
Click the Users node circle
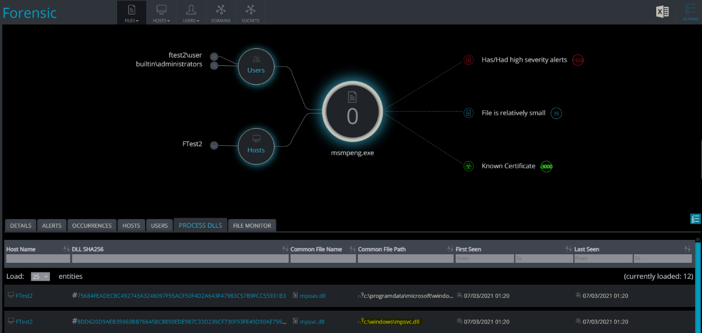click(x=256, y=66)
